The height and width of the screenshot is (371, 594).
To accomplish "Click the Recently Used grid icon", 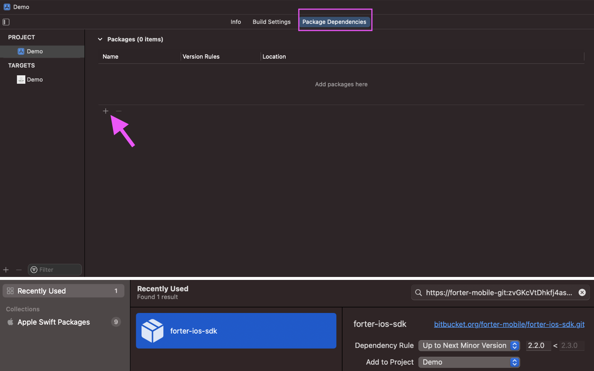I will (x=10, y=291).
